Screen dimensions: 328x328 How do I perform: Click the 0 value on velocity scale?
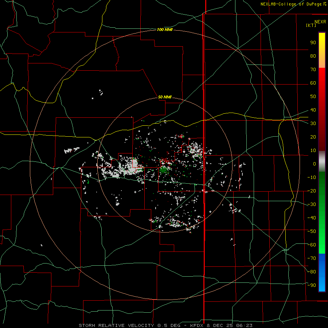click(315, 164)
